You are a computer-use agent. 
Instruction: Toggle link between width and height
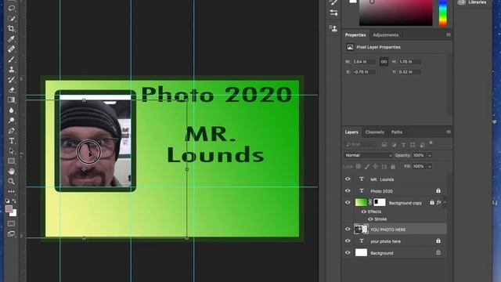pos(384,62)
